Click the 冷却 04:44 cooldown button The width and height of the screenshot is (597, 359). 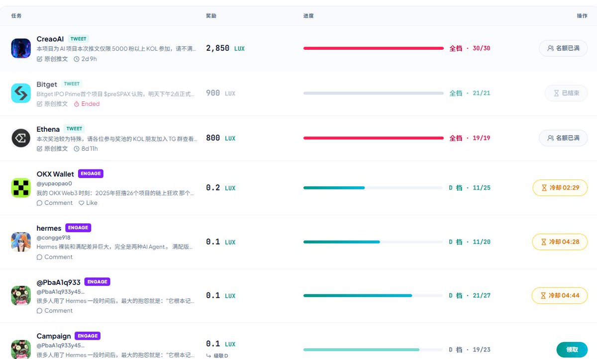(x=560, y=295)
